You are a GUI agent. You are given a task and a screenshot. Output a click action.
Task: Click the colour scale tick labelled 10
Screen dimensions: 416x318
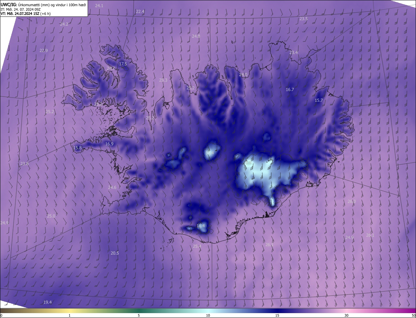click(208, 316)
